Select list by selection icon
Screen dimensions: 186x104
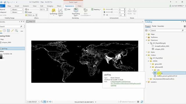tap(8, 31)
